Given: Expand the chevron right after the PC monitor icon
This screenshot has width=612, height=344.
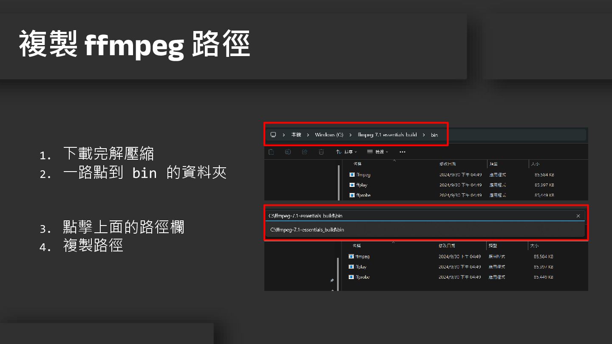Looking at the screenshot, I should click(283, 135).
